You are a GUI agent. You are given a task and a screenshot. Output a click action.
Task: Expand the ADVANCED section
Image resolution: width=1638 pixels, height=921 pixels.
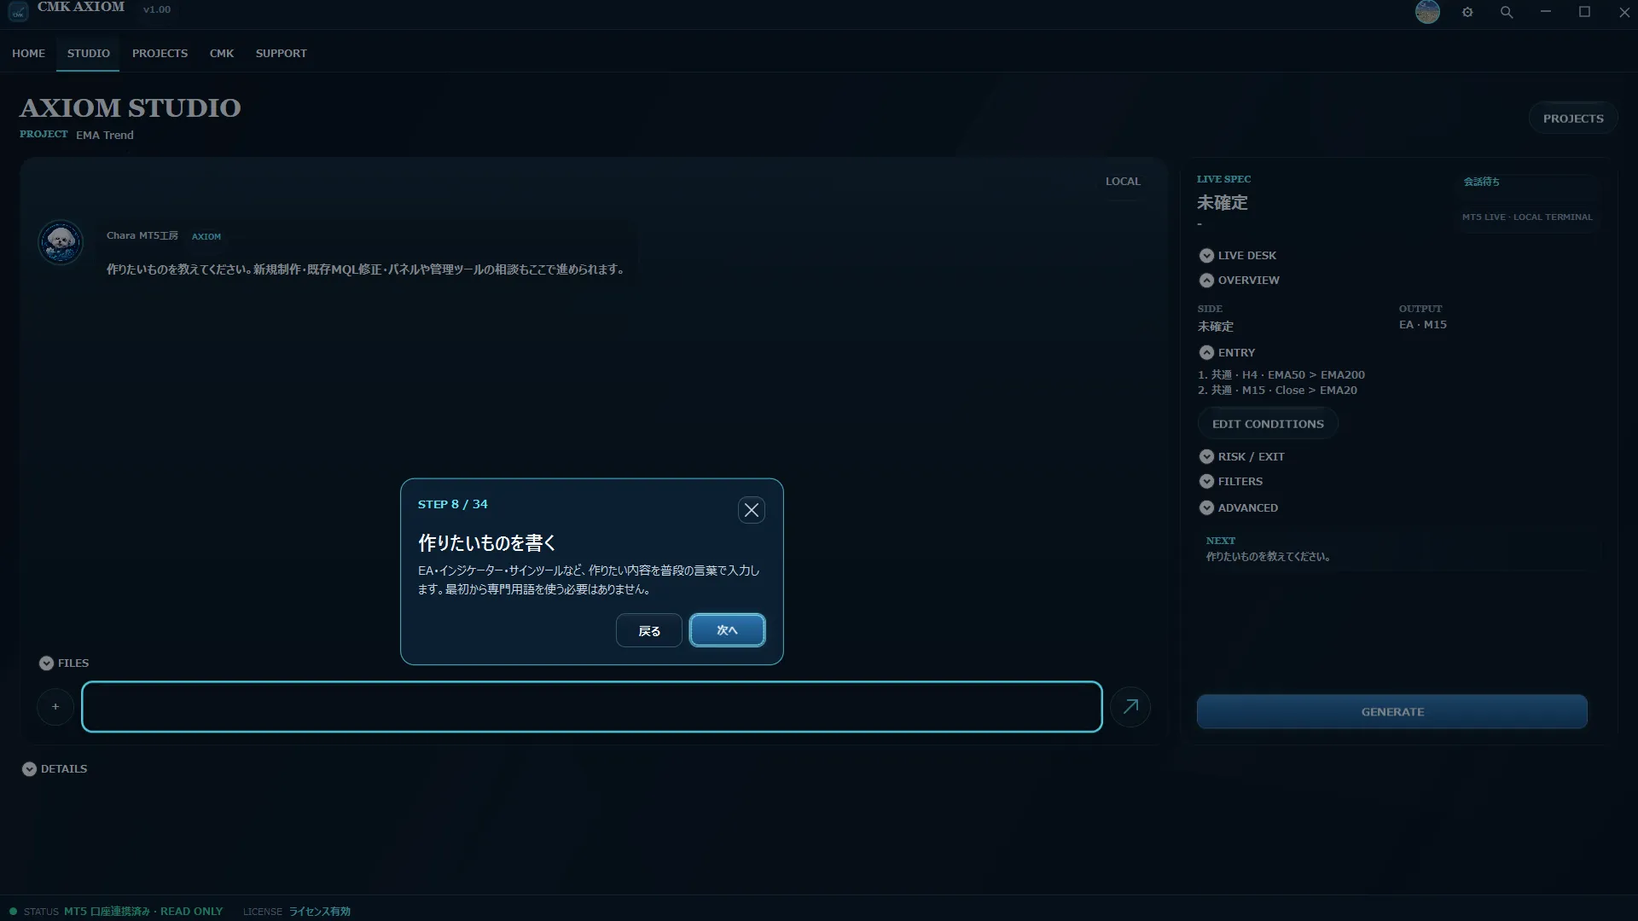click(1238, 507)
